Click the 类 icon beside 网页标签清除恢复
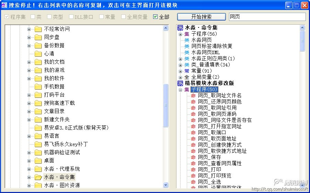This screenshot has width=310, height=193. click(187, 46)
